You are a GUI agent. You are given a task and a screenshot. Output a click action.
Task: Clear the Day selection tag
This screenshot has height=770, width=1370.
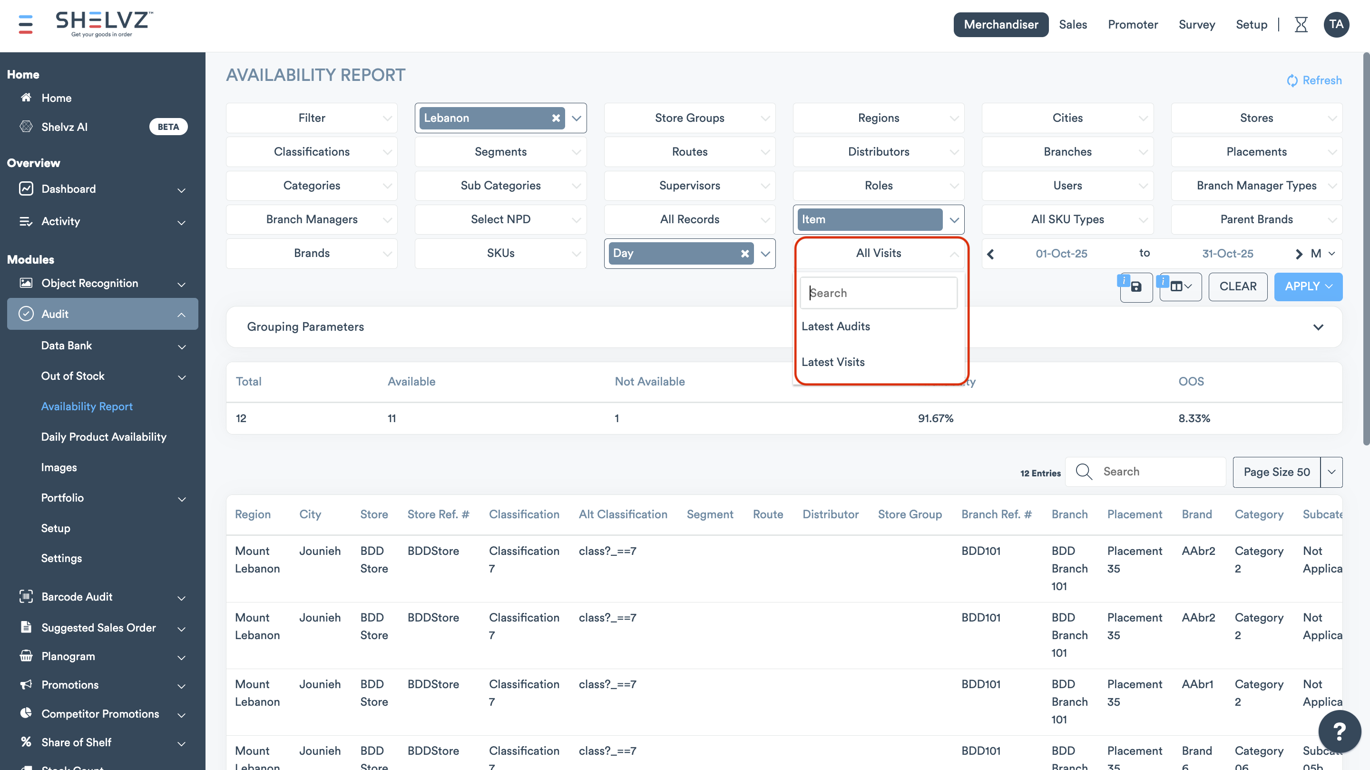click(744, 254)
